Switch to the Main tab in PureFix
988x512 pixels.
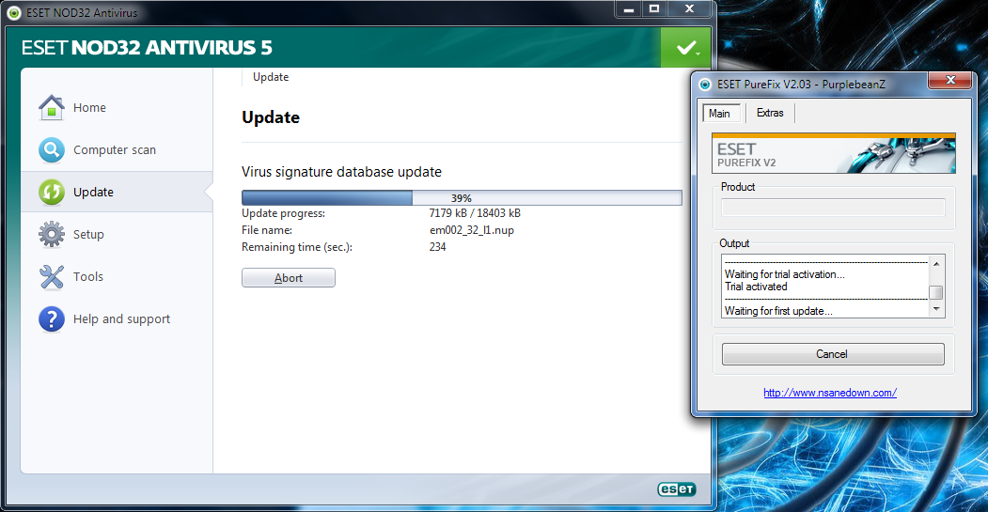pyautogui.click(x=719, y=114)
